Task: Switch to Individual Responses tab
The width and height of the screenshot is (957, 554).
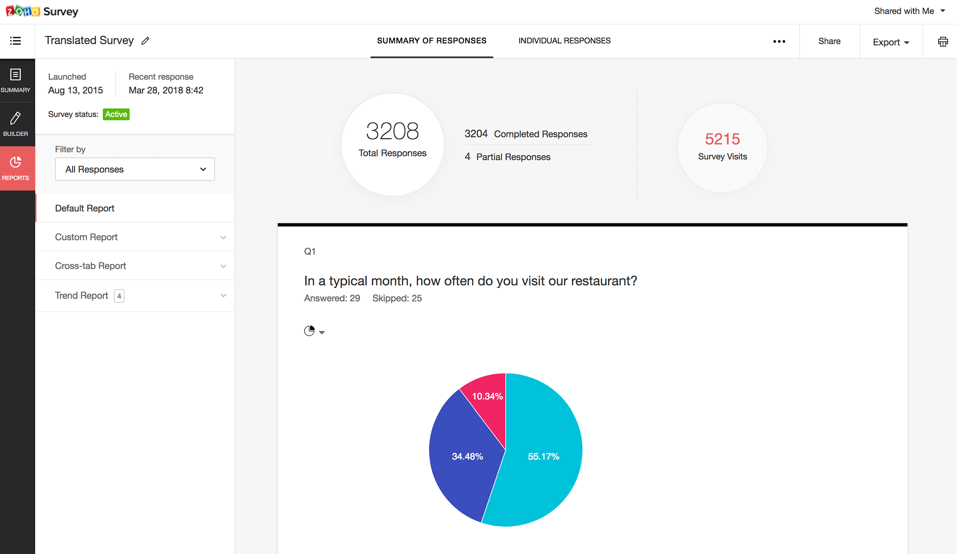Action: point(563,40)
